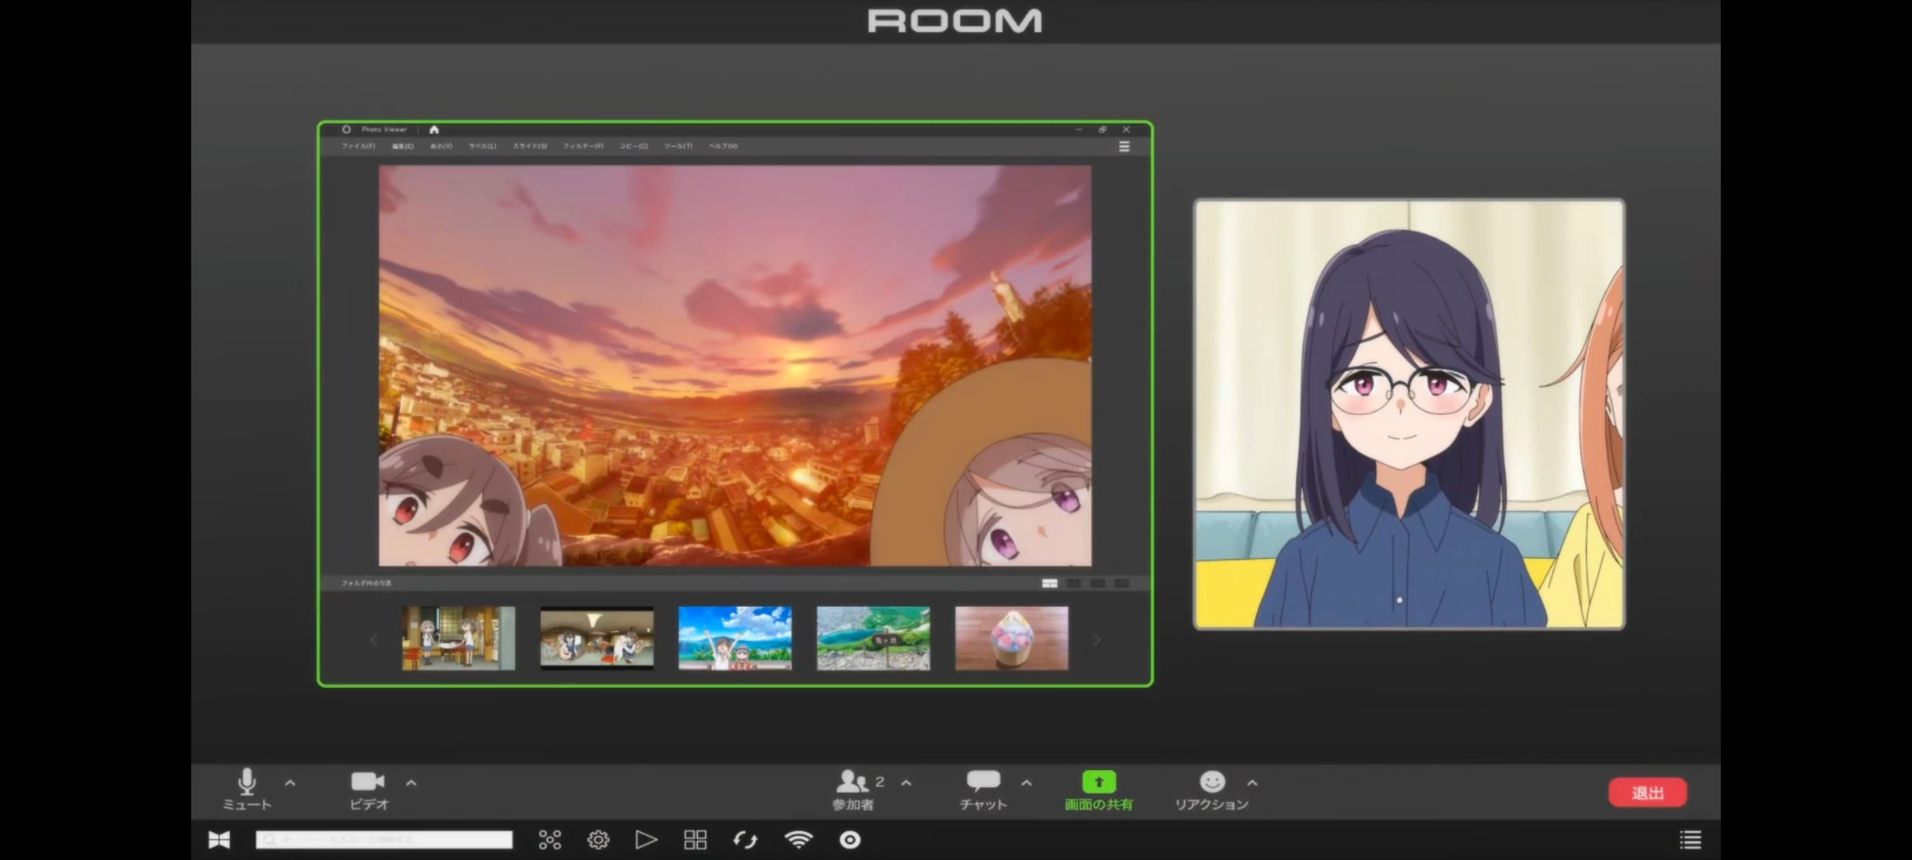Expand audio options next to ミュート

tap(290, 782)
